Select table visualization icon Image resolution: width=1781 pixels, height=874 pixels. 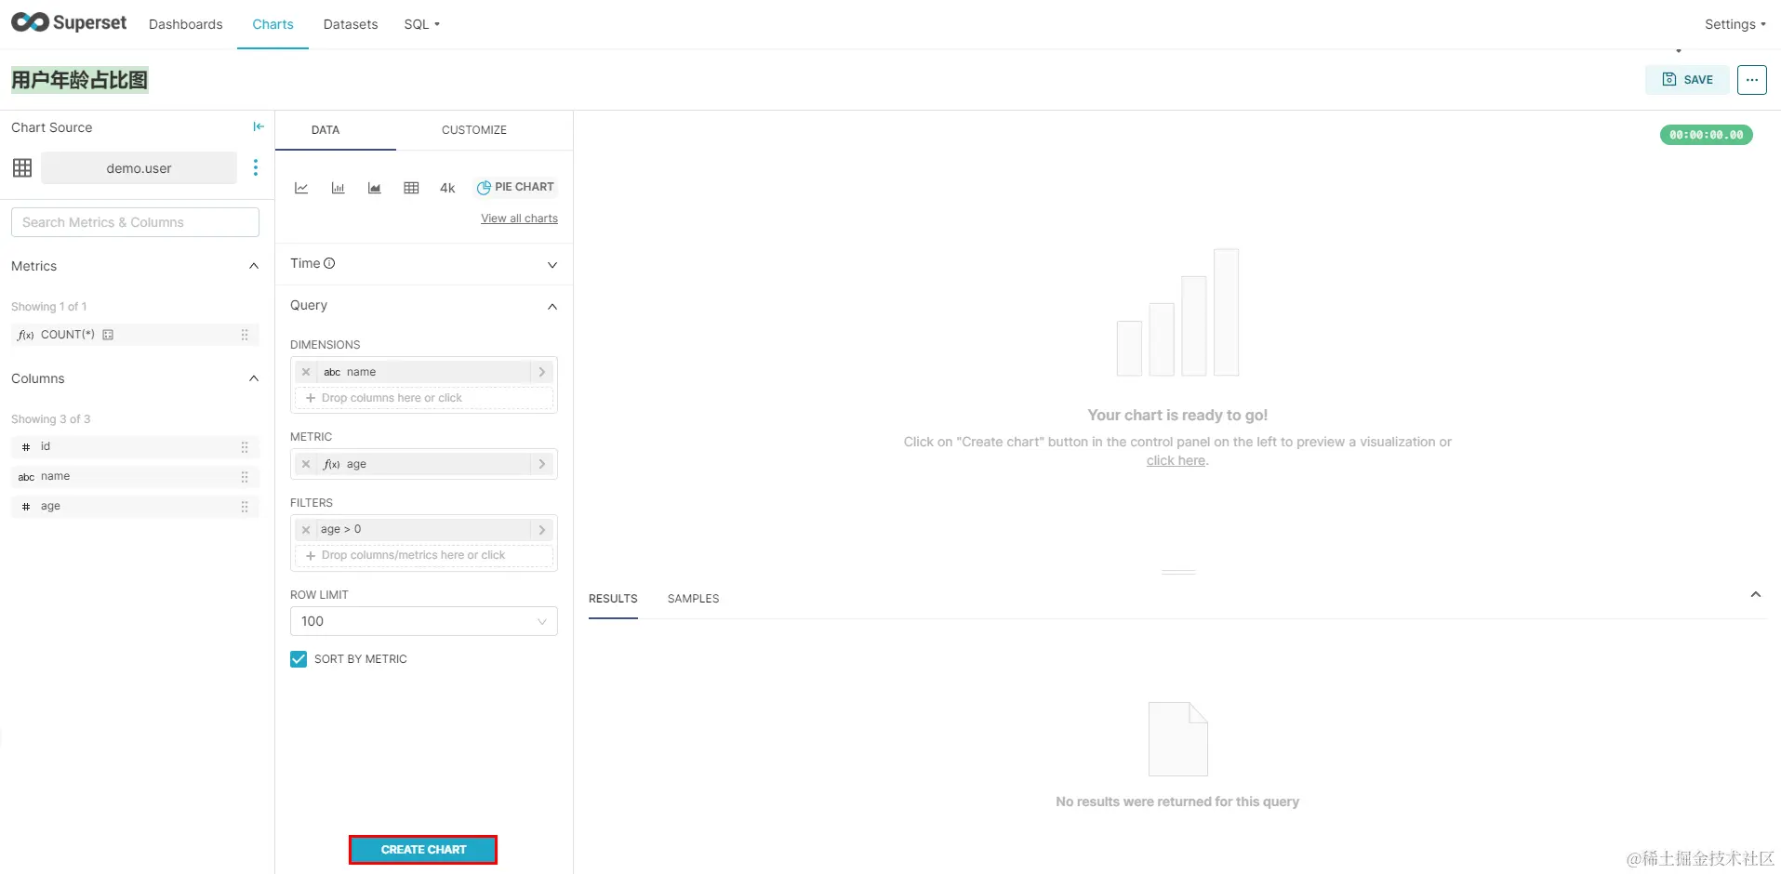click(x=411, y=188)
